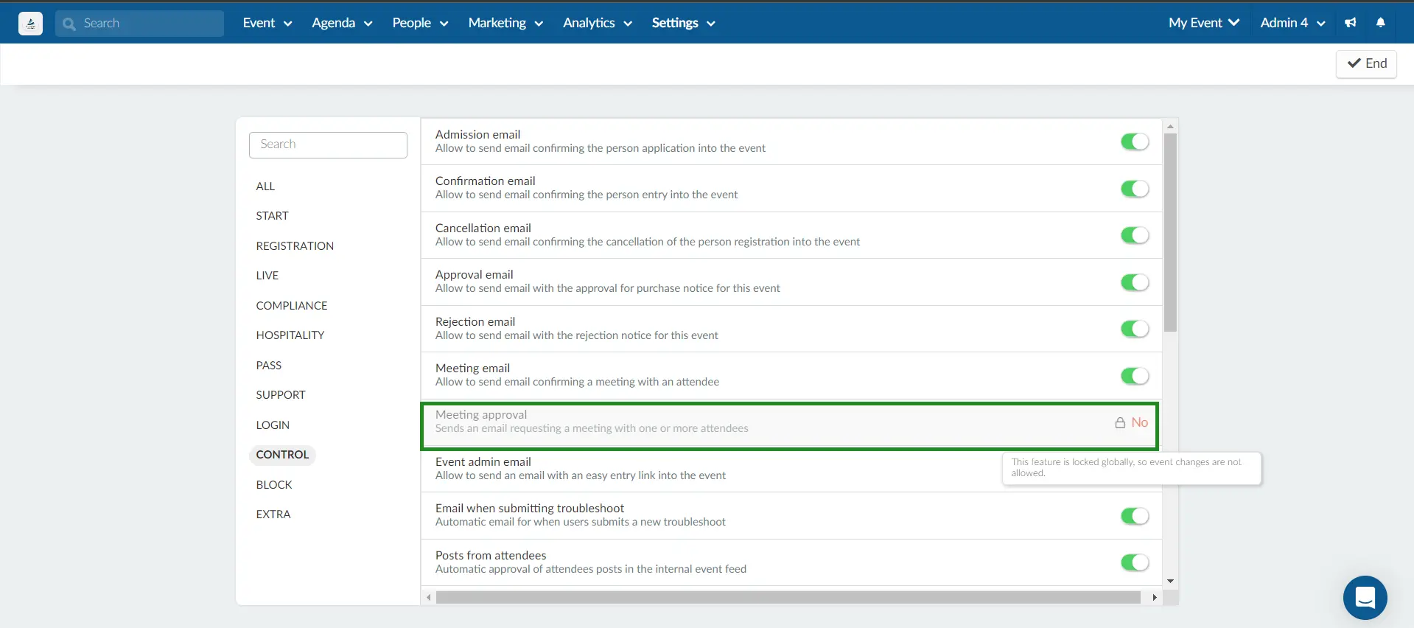Select the START category
Viewport: 1414px width, 628px height.
pyautogui.click(x=272, y=216)
